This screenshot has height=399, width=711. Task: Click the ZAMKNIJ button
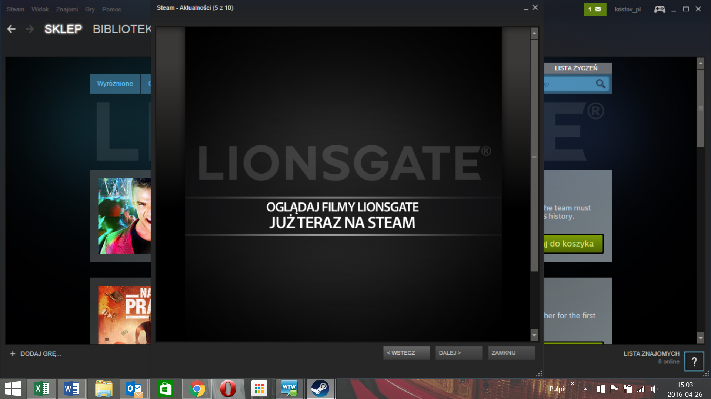[x=511, y=353]
